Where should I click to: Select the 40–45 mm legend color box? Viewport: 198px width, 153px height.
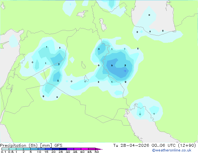[85, 149]
